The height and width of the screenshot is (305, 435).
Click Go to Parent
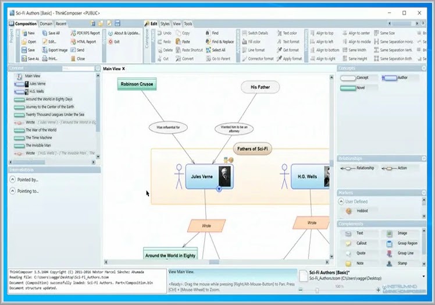coord(218,59)
